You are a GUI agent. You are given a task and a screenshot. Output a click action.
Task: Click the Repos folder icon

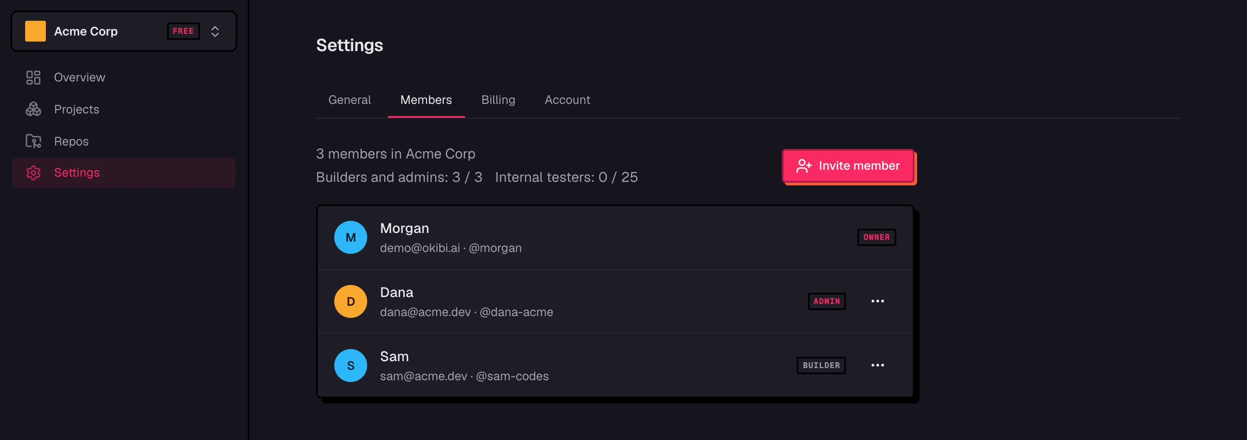click(33, 141)
